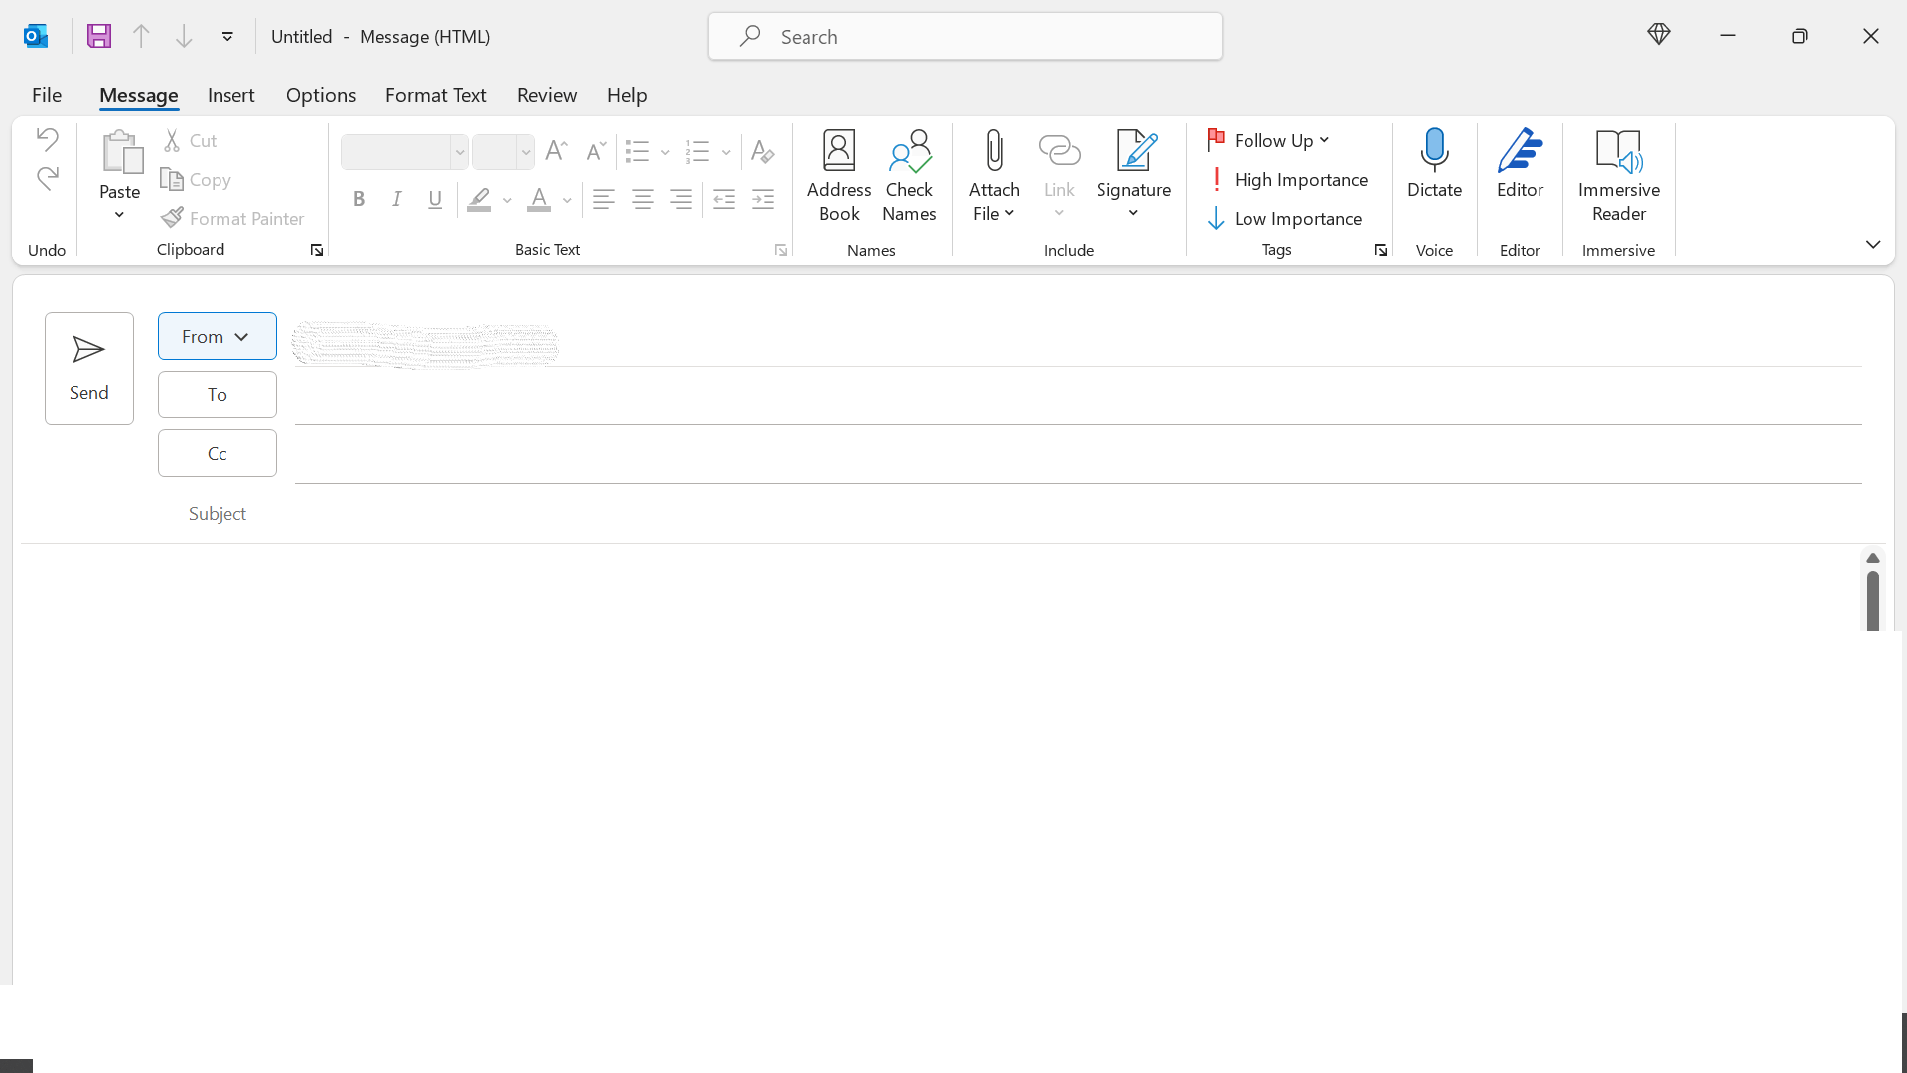Click the Check Names icon
The image size is (1907, 1073).
click(x=909, y=174)
